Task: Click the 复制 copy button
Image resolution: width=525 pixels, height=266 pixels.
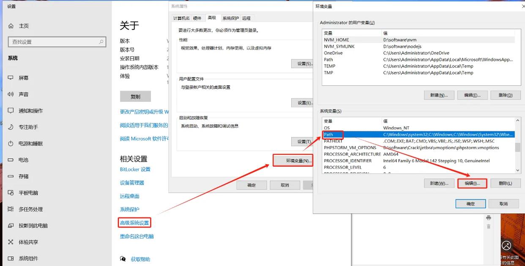Action: tap(135, 96)
